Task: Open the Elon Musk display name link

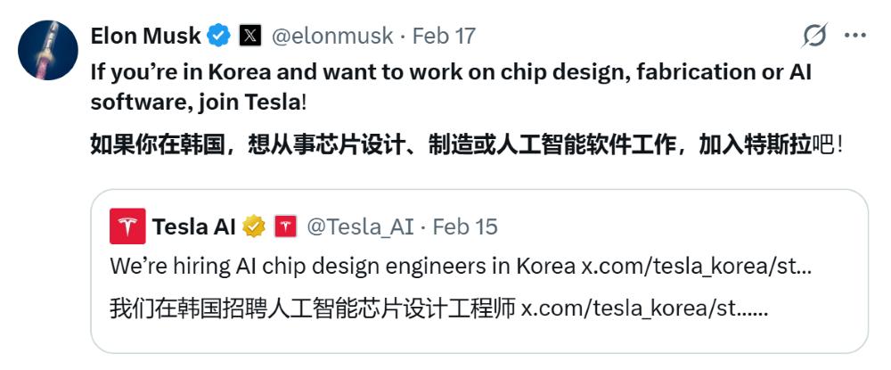Action: coord(145,36)
